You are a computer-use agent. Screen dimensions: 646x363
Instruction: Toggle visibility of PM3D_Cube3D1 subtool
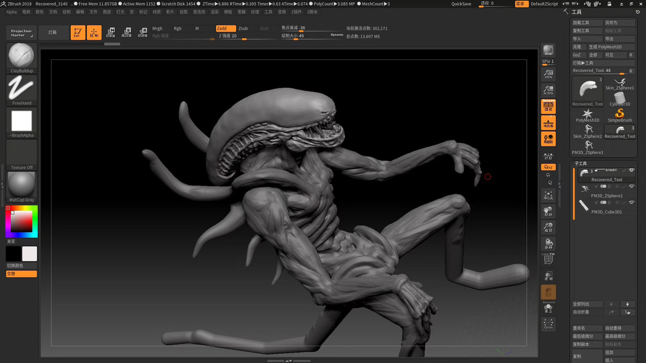point(631,203)
